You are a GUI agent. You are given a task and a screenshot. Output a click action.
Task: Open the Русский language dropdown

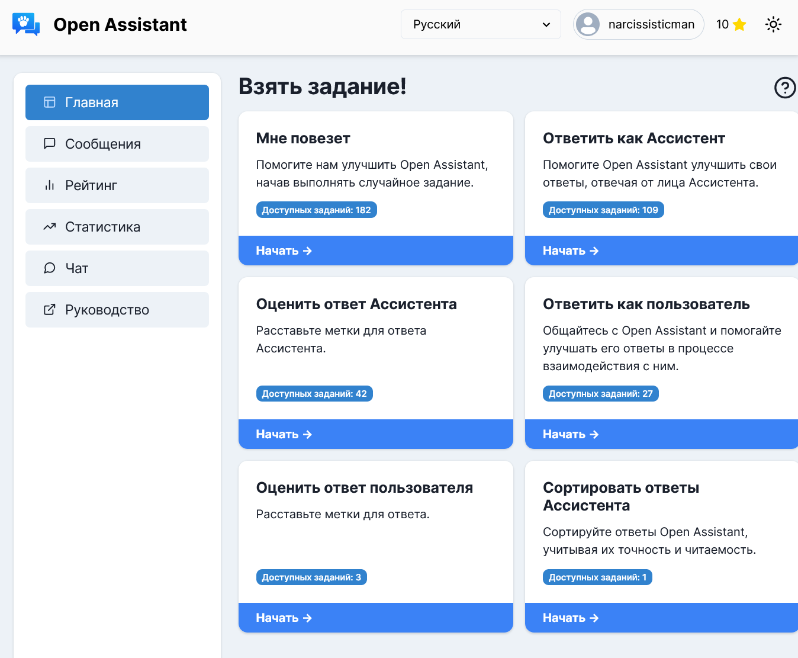pos(480,24)
